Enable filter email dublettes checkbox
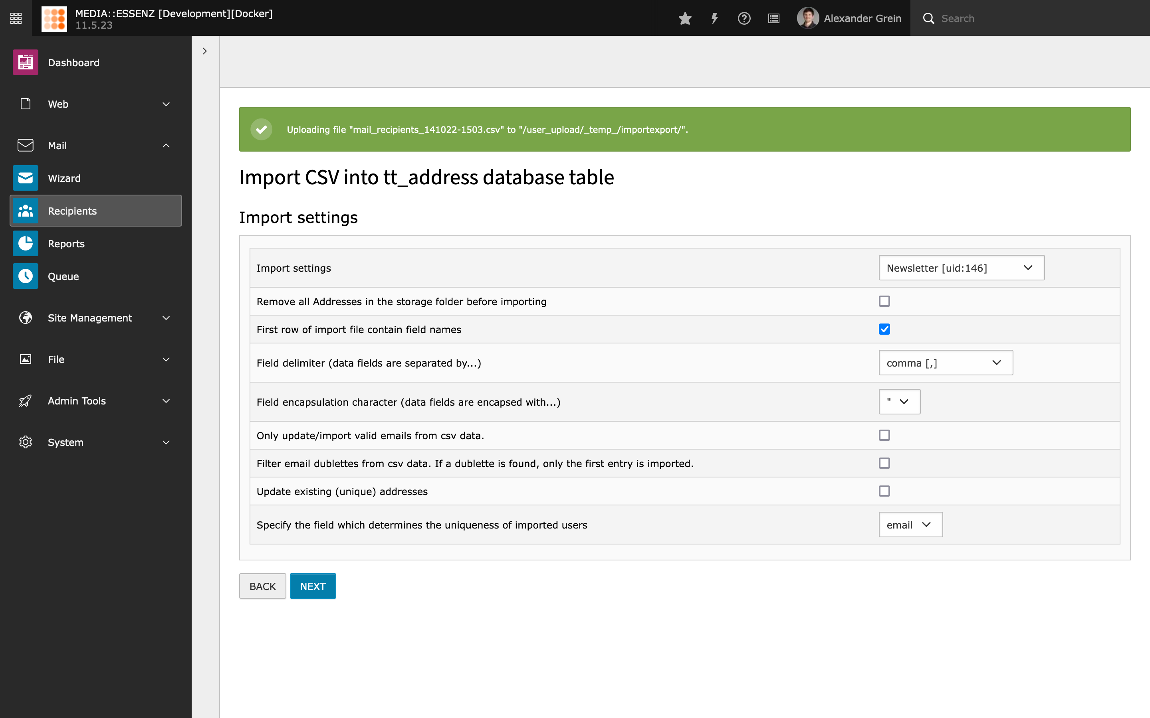 coord(884,463)
